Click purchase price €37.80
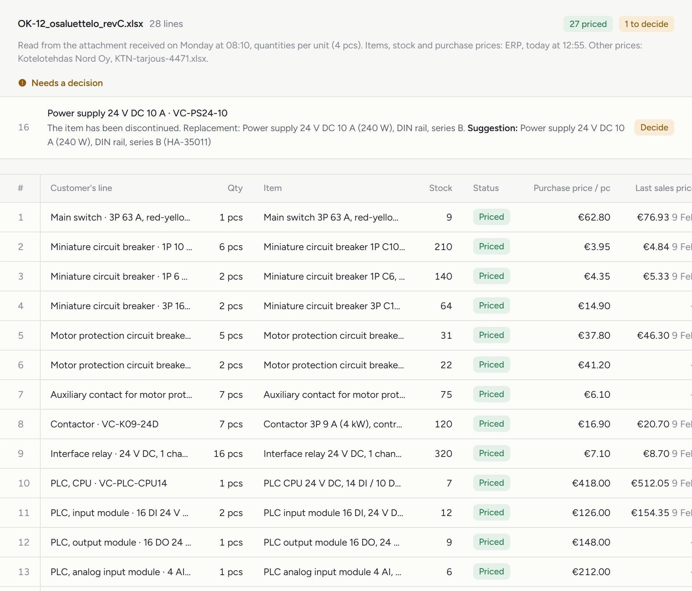Image resolution: width=692 pixels, height=591 pixels. 594,335
